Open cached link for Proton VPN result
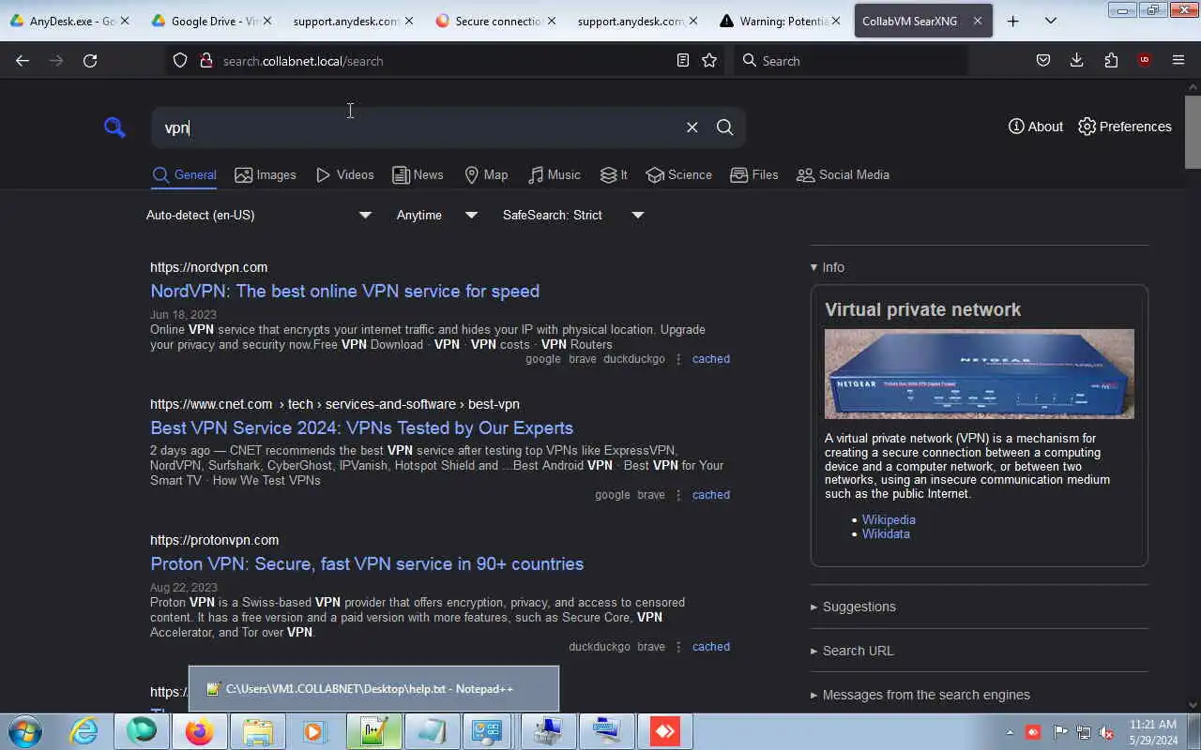This screenshot has width=1201, height=750. [710, 647]
